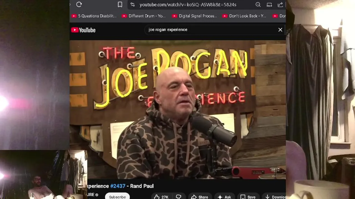This screenshot has height=199, width=355.
Task: Click the 'Rand Paul' video title text
Action: (x=142, y=186)
